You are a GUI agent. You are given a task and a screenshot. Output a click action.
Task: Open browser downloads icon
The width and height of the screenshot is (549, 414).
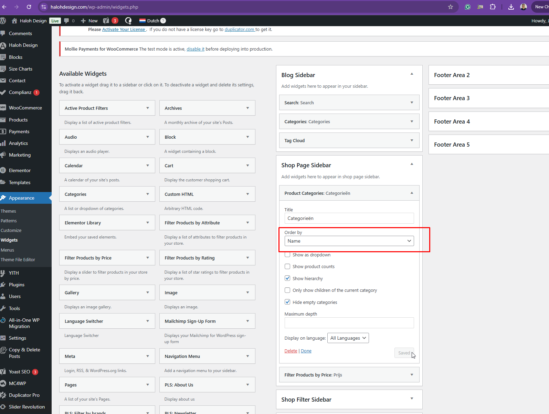point(511,7)
